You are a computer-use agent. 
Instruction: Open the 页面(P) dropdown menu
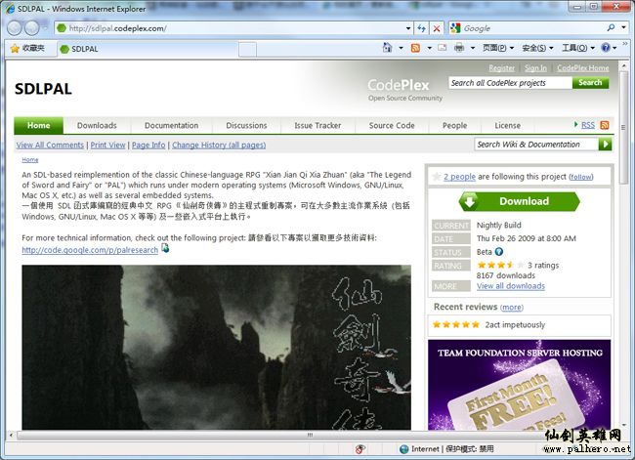[496, 48]
